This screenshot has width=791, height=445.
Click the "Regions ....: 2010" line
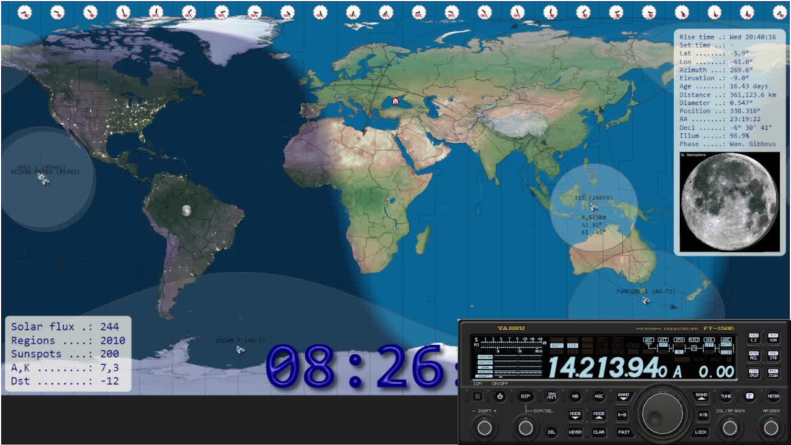[68, 341]
